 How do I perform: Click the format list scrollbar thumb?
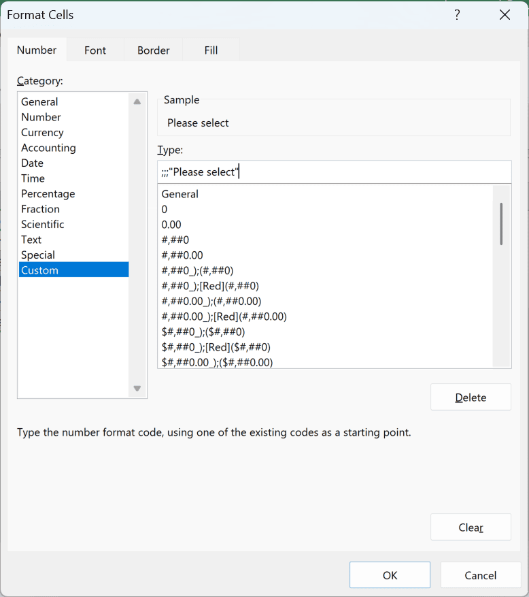click(x=501, y=223)
